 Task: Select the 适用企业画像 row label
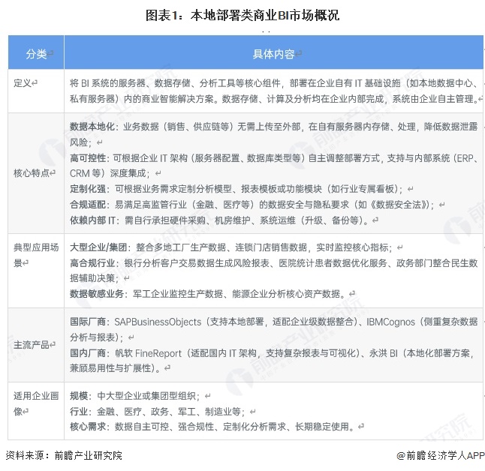click(x=35, y=403)
